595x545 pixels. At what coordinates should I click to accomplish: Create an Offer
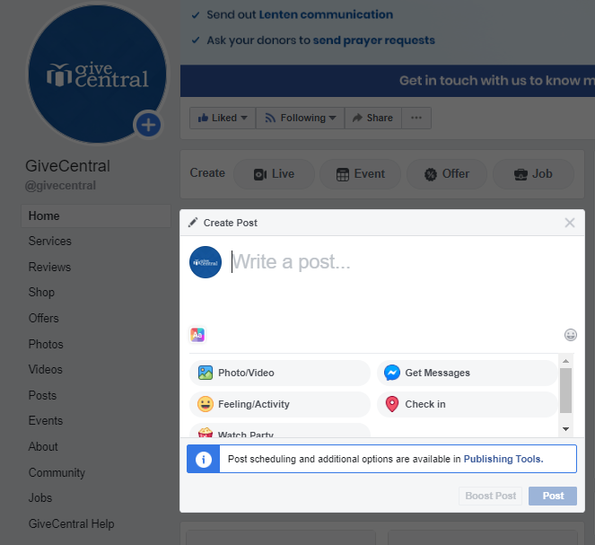447,174
